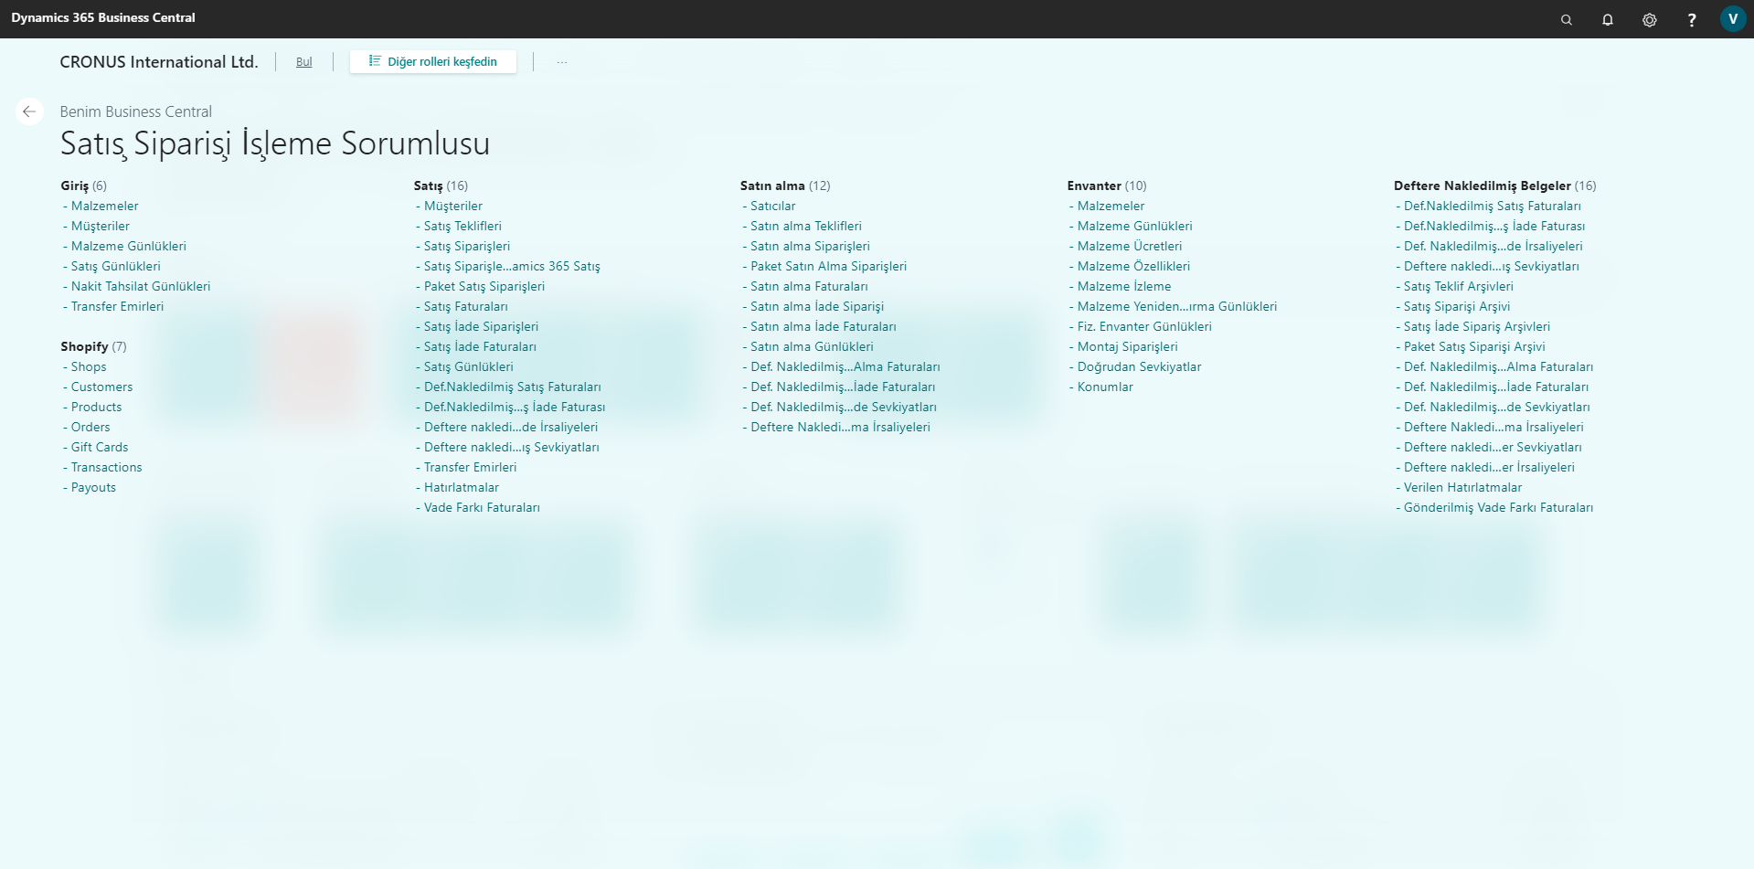Click the Bul link

[304, 62]
